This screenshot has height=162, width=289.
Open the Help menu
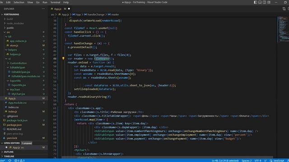(x=66, y=2)
